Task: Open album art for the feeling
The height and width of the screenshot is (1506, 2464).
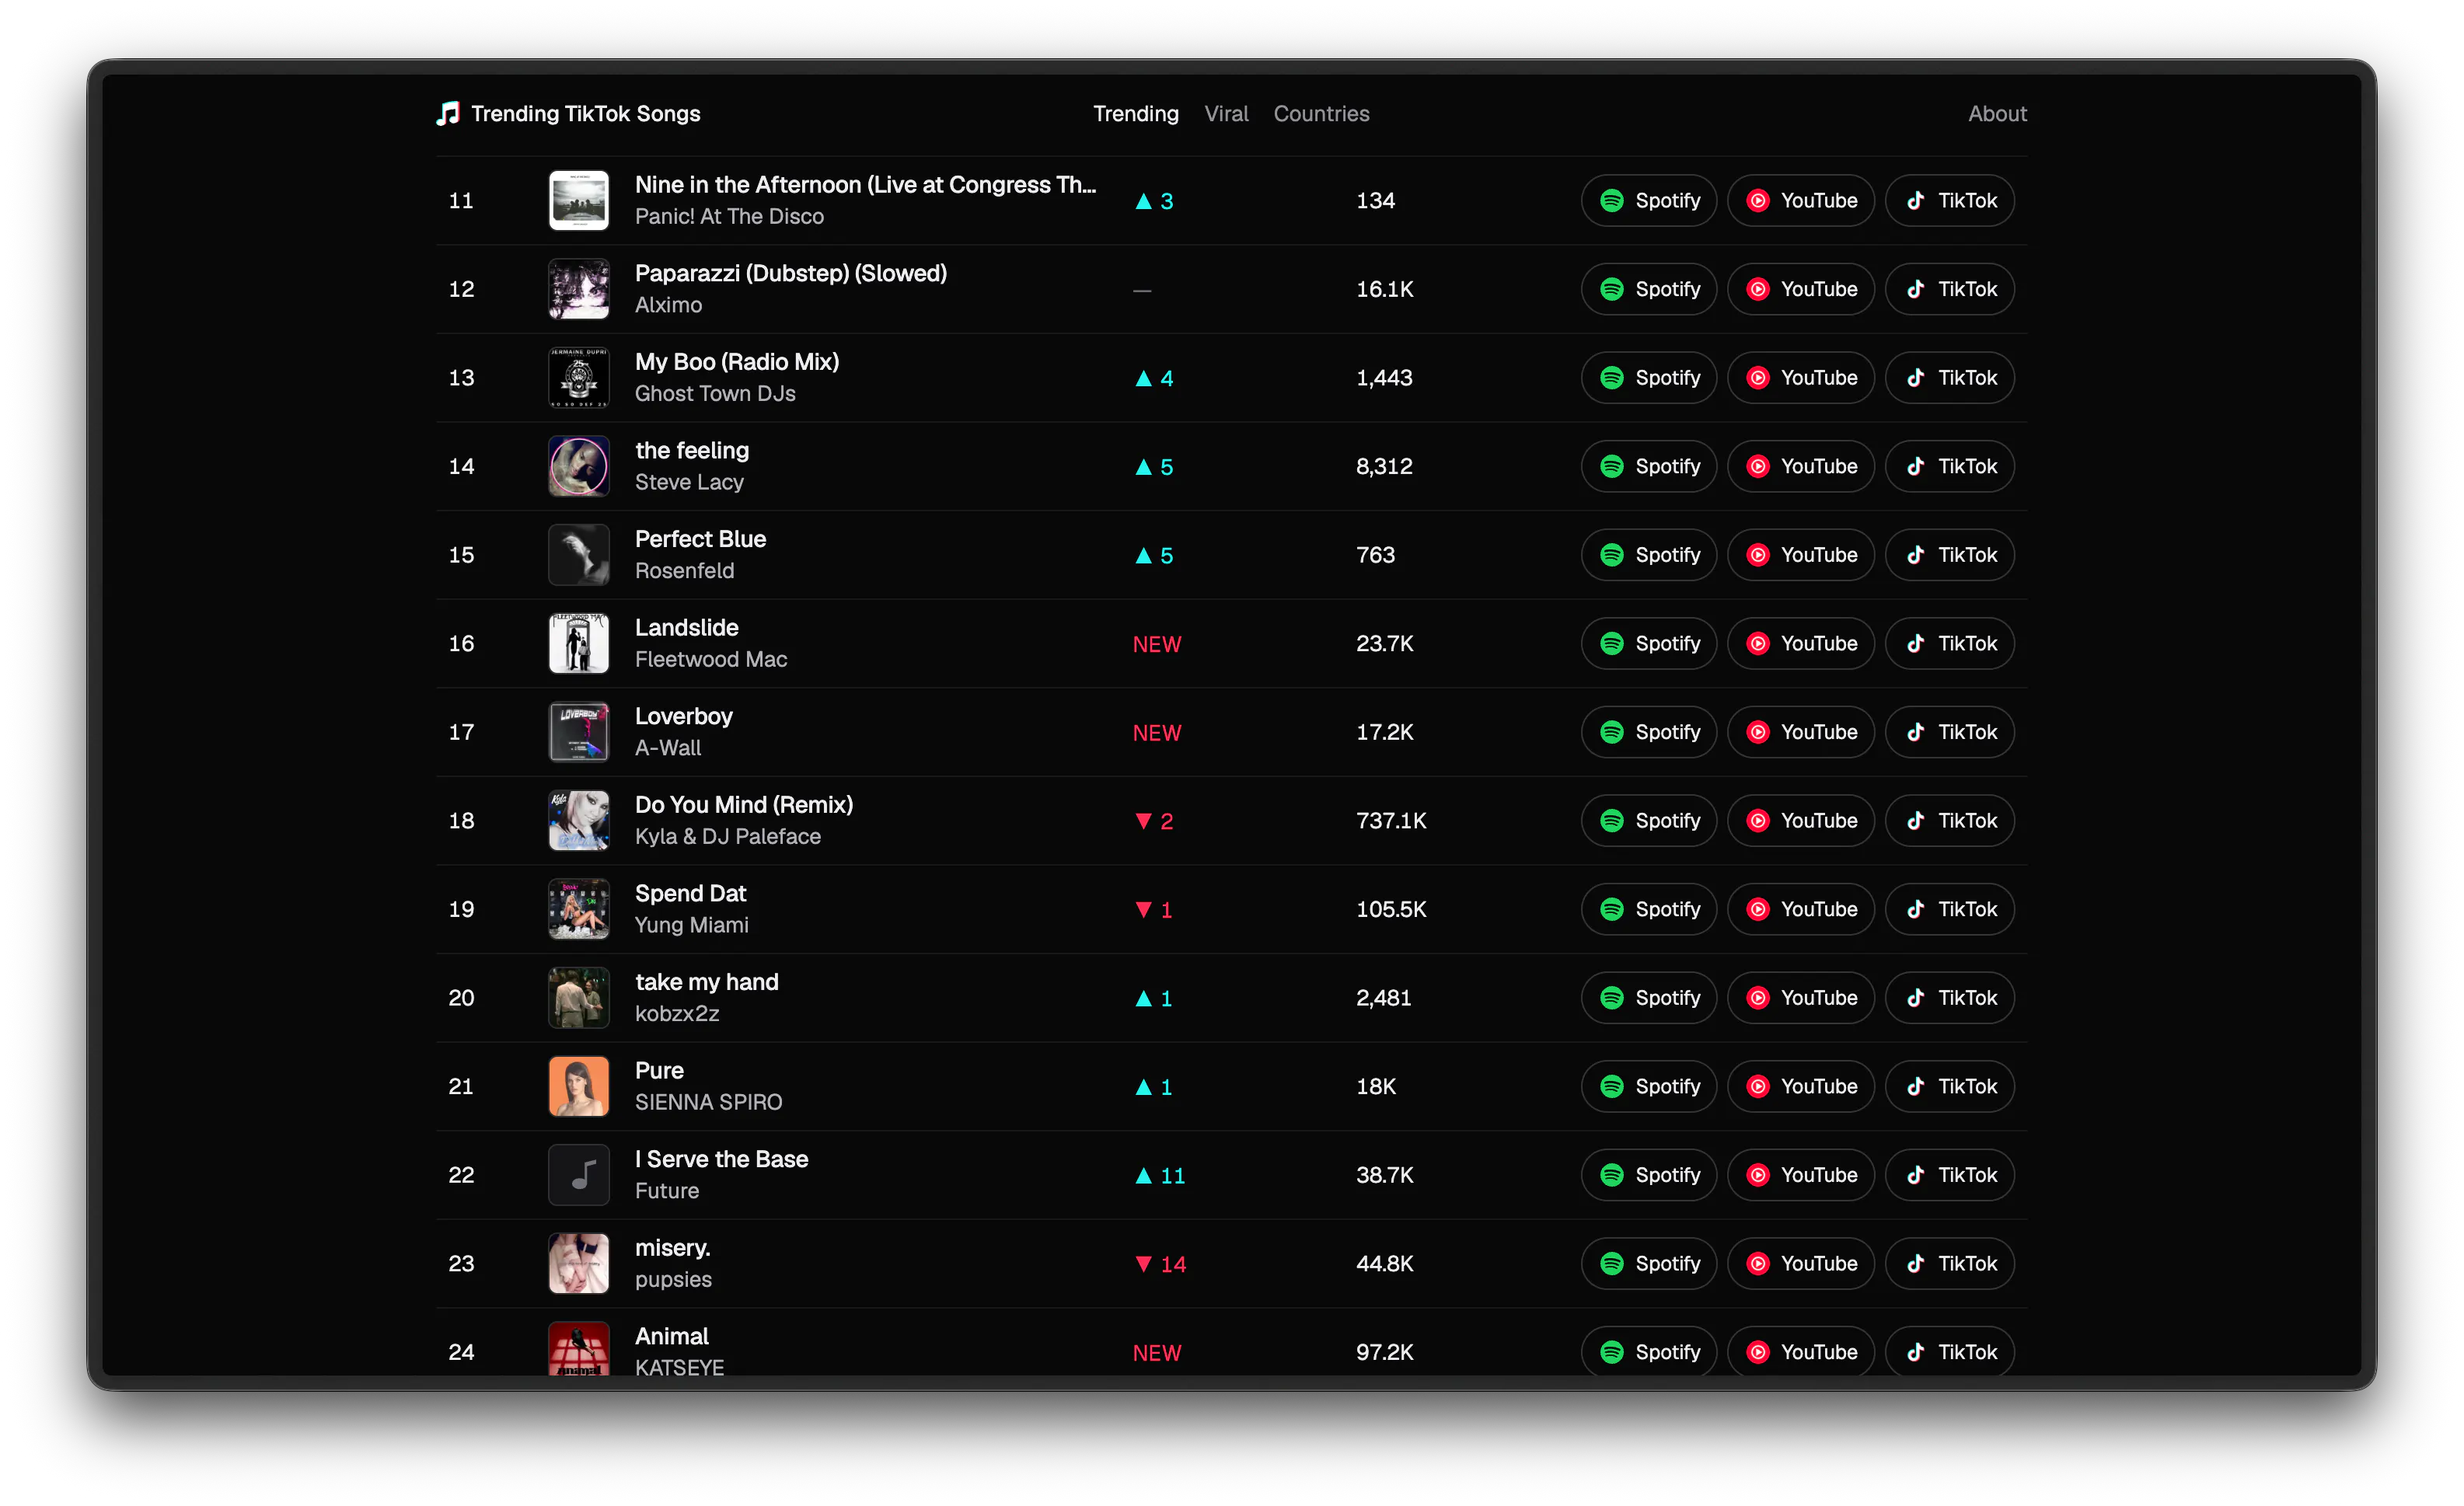Action: pyautogui.click(x=579, y=466)
